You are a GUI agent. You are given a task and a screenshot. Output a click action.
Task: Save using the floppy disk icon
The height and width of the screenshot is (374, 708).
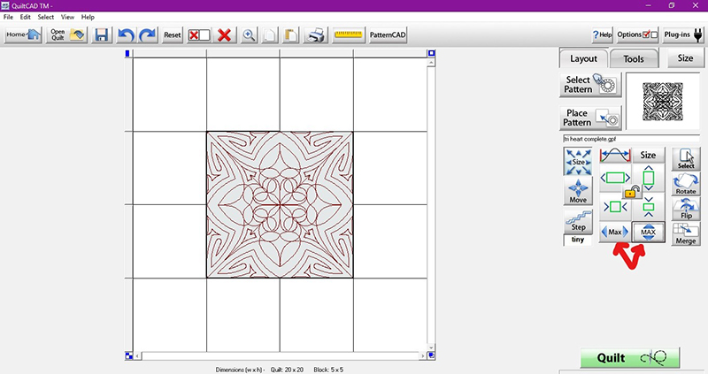102,34
